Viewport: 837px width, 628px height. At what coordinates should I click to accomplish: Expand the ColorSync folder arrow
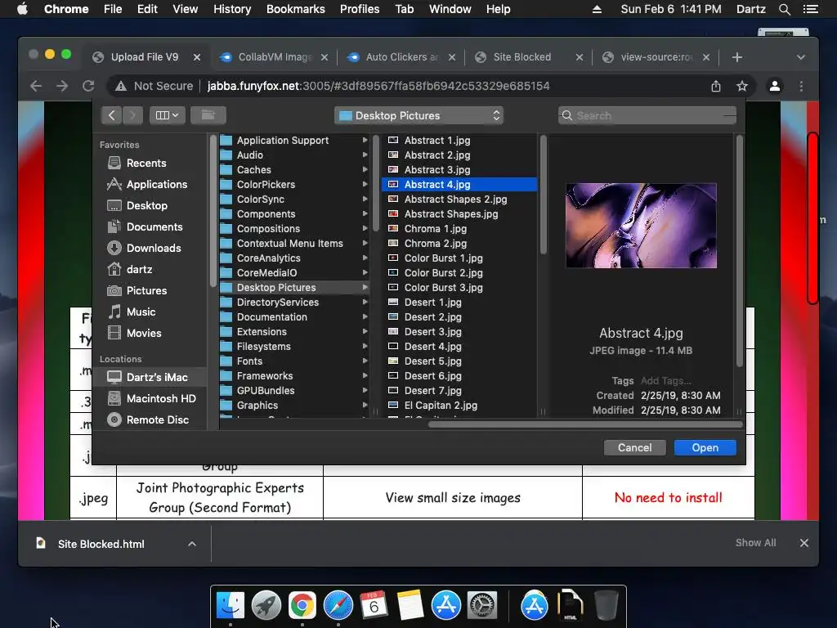pyautogui.click(x=365, y=199)
